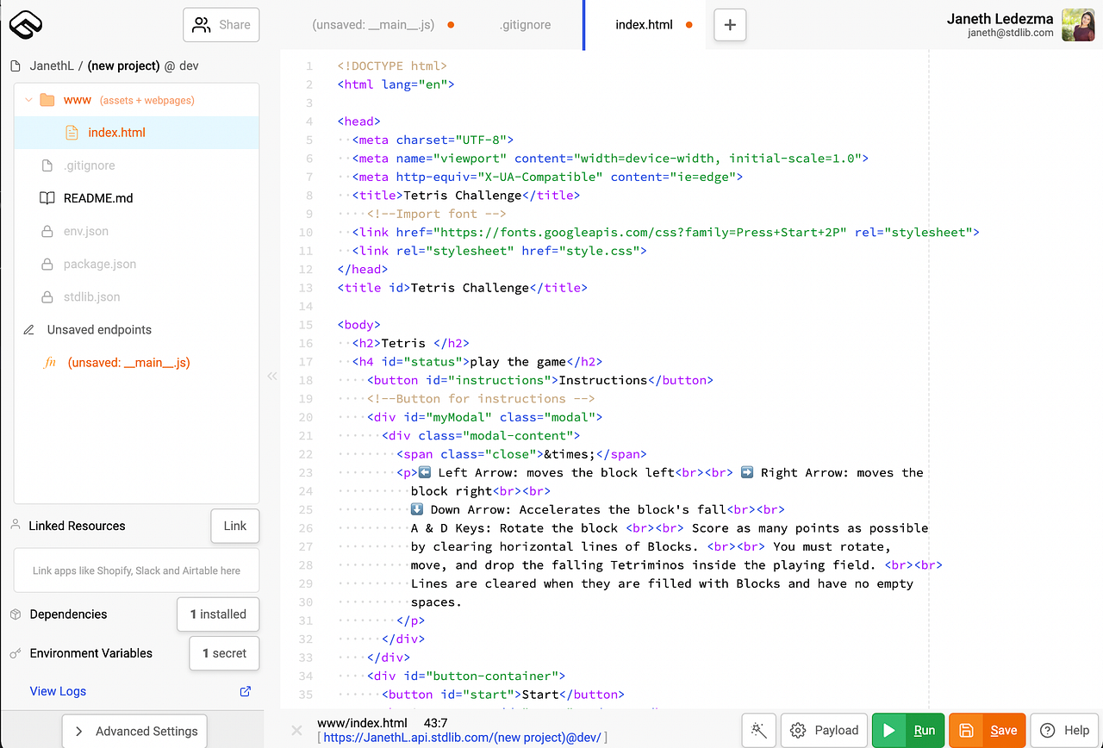The width and height of the screenshot is (1103, 748).
Task: Collapse the sidebar using the double chevron
Action: pos(271,377)
